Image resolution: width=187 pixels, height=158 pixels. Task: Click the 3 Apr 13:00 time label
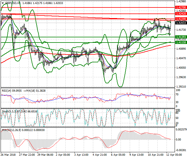(81, 155)
